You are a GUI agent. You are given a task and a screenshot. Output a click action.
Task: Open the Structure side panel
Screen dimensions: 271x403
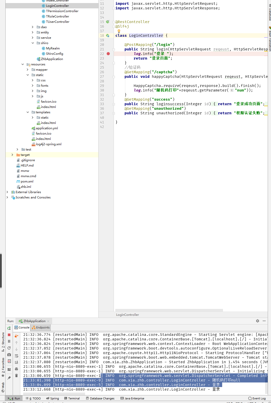[x=3, y=342]
